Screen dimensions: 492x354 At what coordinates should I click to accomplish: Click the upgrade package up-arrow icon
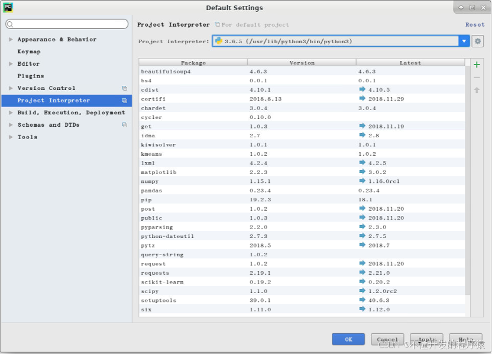[x=477, y=90]
